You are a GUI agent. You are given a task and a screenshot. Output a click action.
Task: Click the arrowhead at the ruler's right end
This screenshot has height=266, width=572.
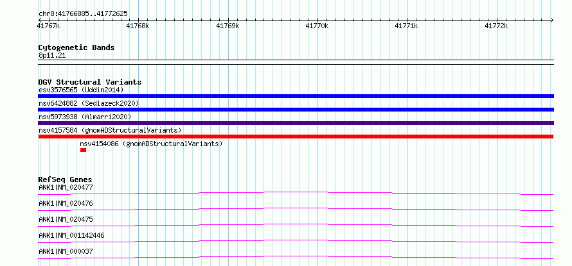point(552,20)
